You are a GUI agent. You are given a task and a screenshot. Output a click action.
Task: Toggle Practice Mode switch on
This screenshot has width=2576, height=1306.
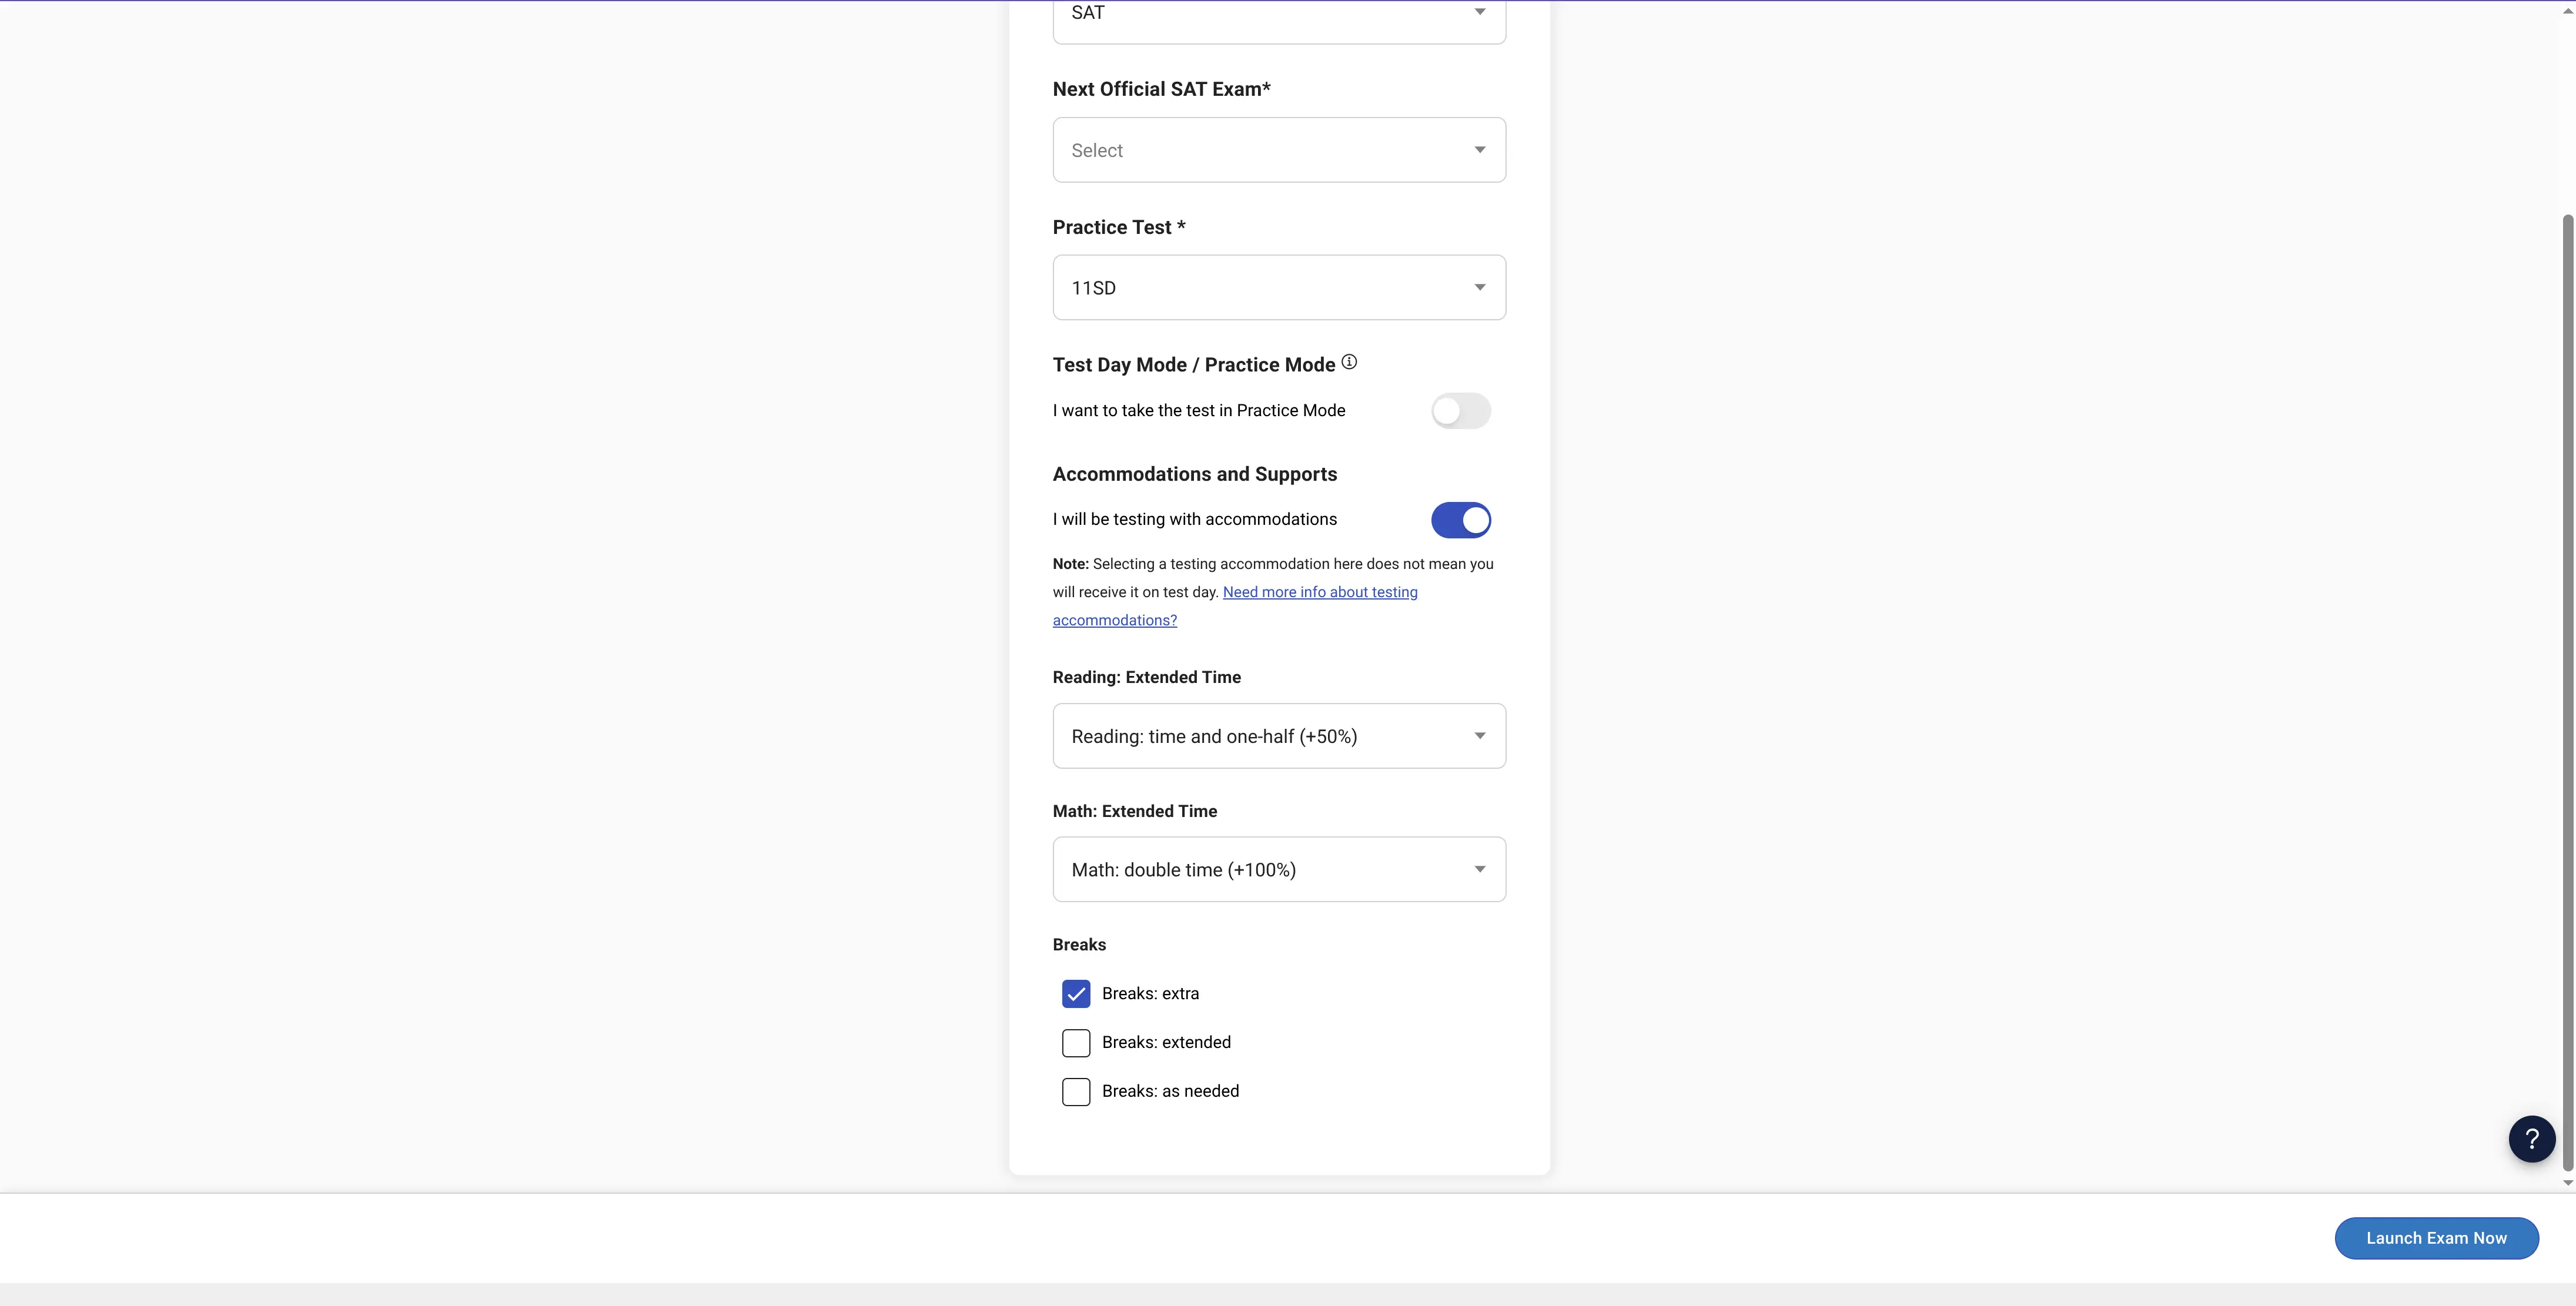coord(1460,411)
